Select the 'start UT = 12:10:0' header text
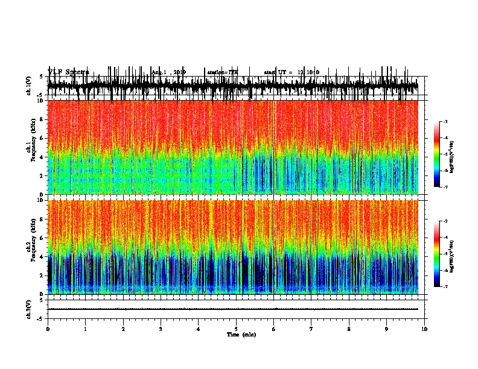478x369 pixels. click(x=292, y=72)
